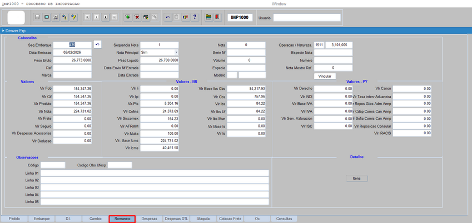472x223 pixels.
Task: Click the Save diskette toolbar icon
Action: (x=37, y=17)
